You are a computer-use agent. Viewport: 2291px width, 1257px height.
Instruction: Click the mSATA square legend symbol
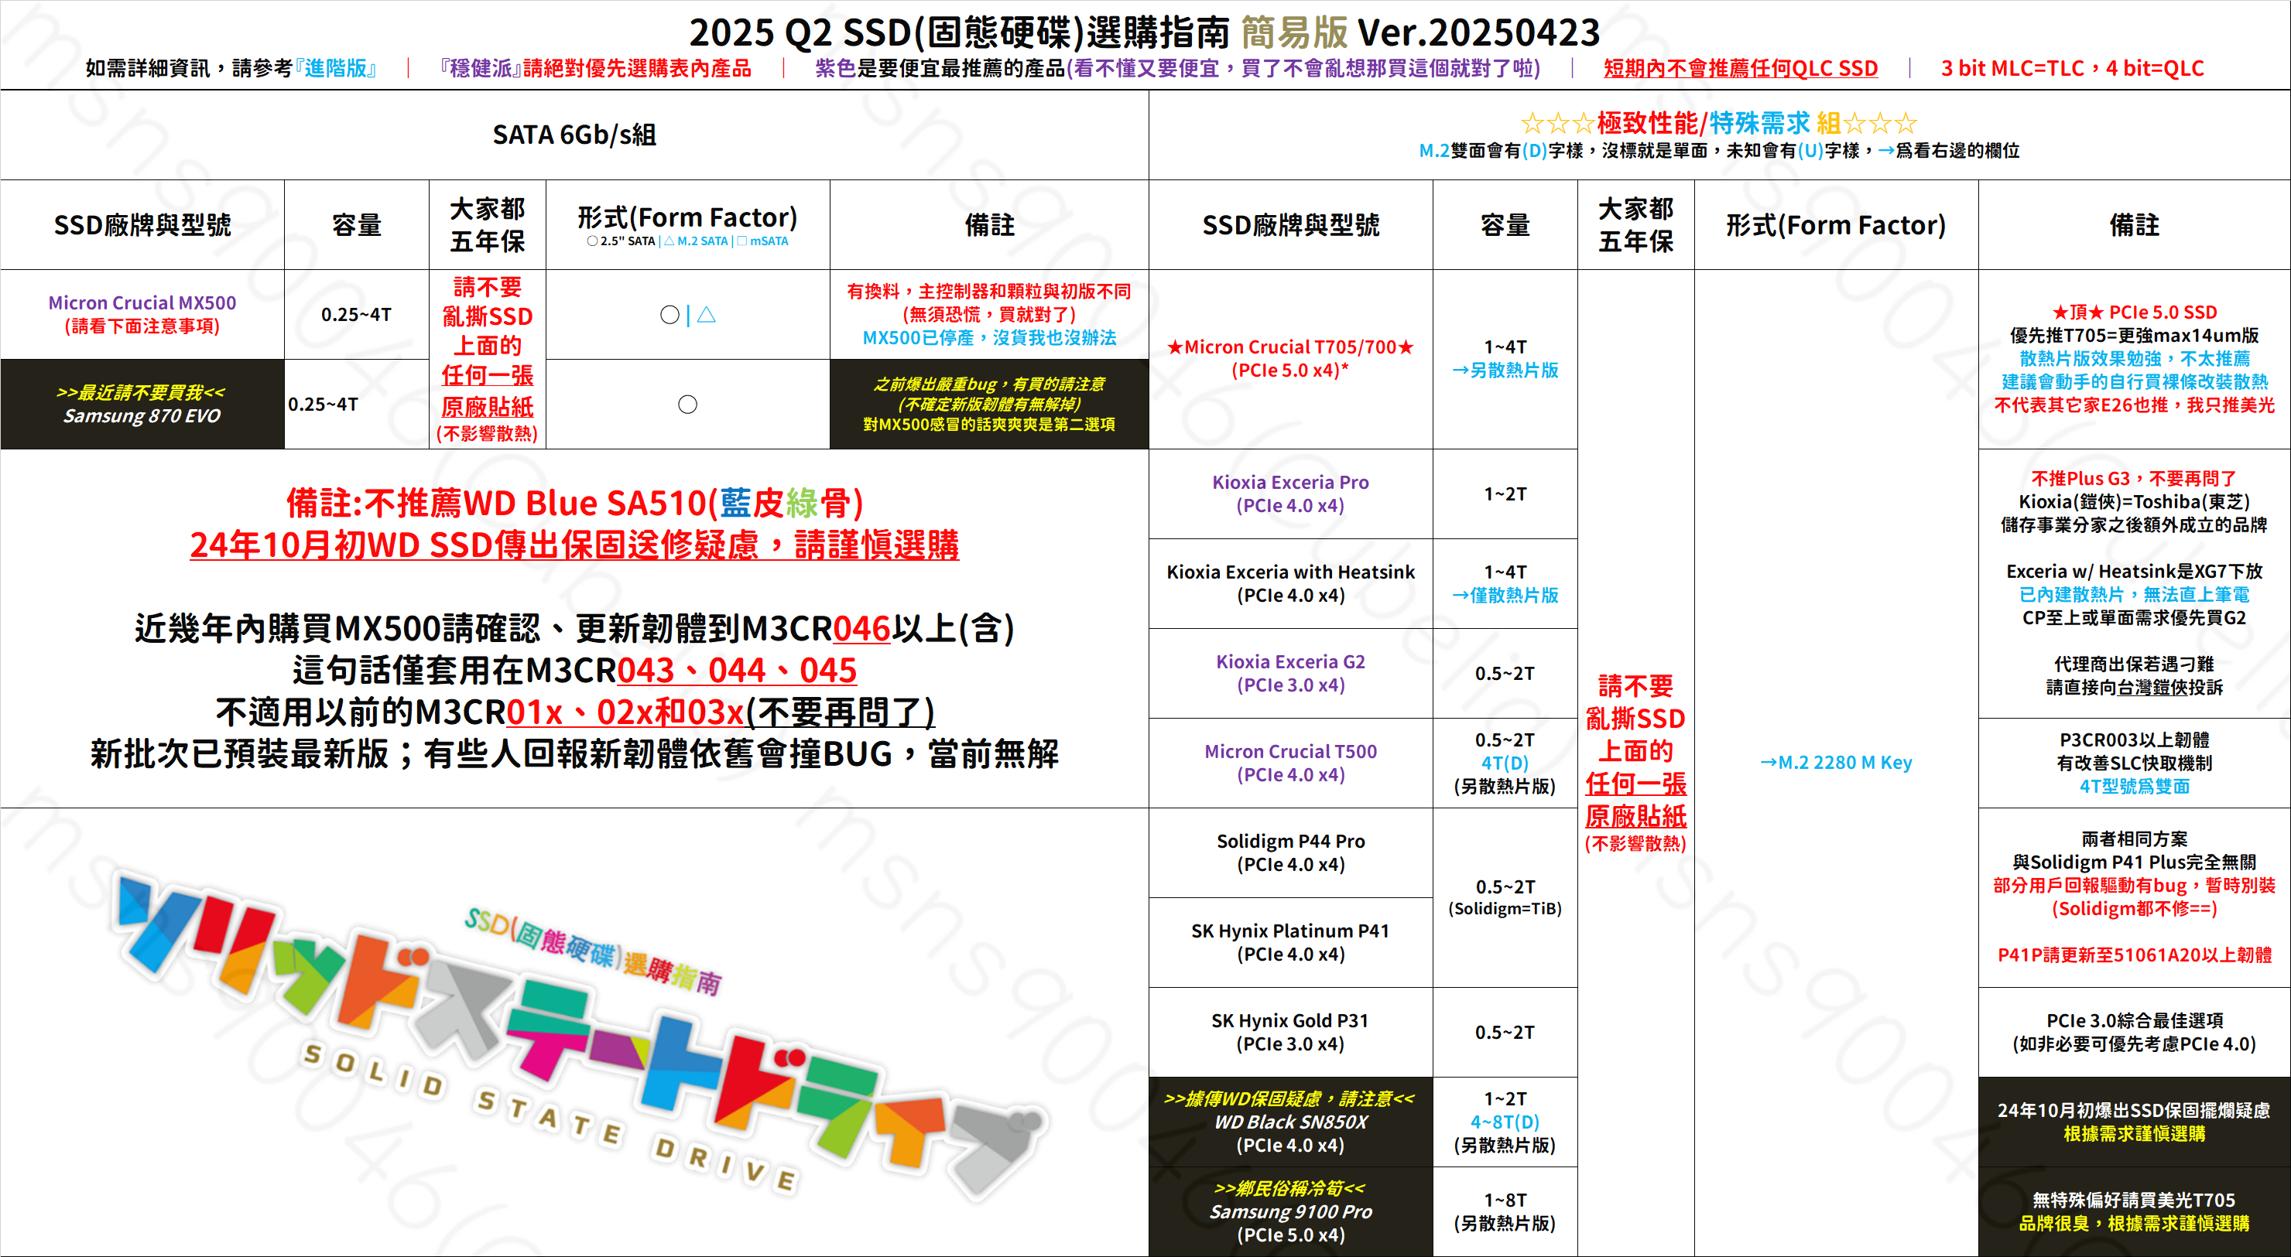(x=741, y=241)
